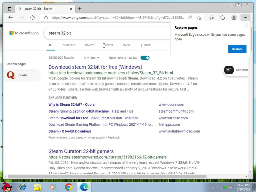Open the media player taskbar icon

click(x=53, y=187)
